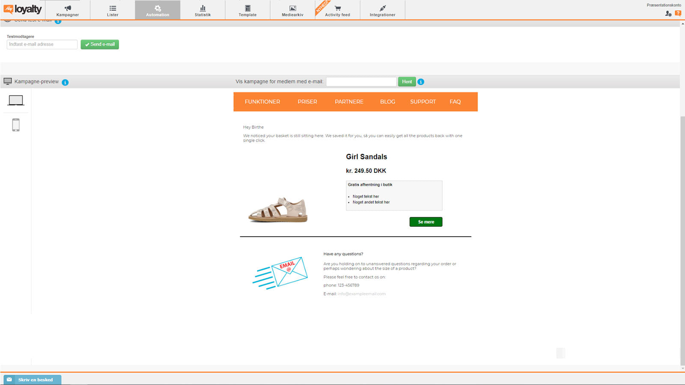The image size is (685, 385).
Task: Click the phone number 123-456789
Action: point(348,285)
